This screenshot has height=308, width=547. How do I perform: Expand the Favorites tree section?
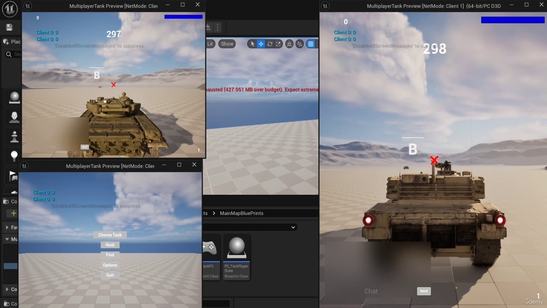(7, 227)
